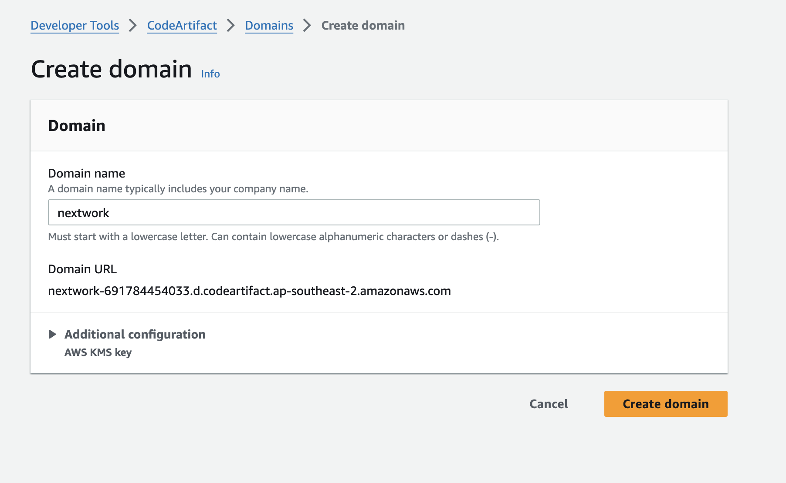Click the AWS KMS key subtitle

(98, 352)
